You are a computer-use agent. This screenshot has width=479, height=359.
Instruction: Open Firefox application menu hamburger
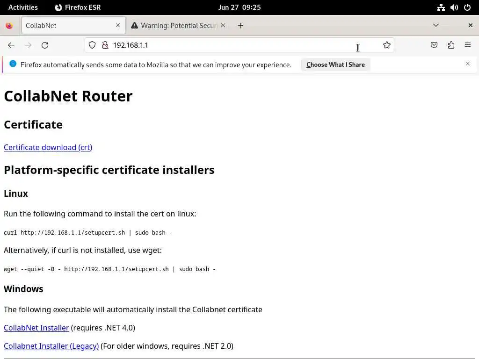coord(468,45)
